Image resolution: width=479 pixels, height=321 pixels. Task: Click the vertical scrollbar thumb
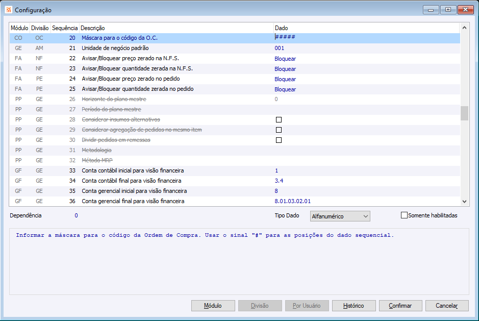click(x=464, y=113)
